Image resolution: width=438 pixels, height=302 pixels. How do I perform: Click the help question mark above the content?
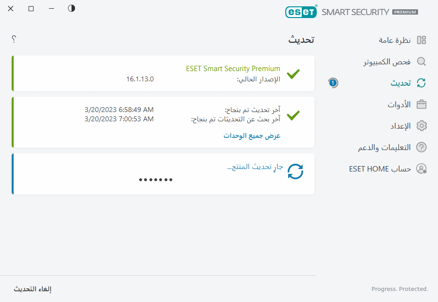14,39
